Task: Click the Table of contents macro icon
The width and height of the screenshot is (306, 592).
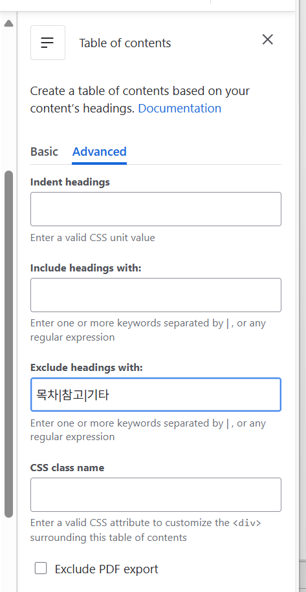Action: [48, 43]
